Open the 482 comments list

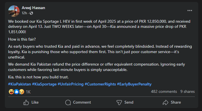(x=164, y=91)
